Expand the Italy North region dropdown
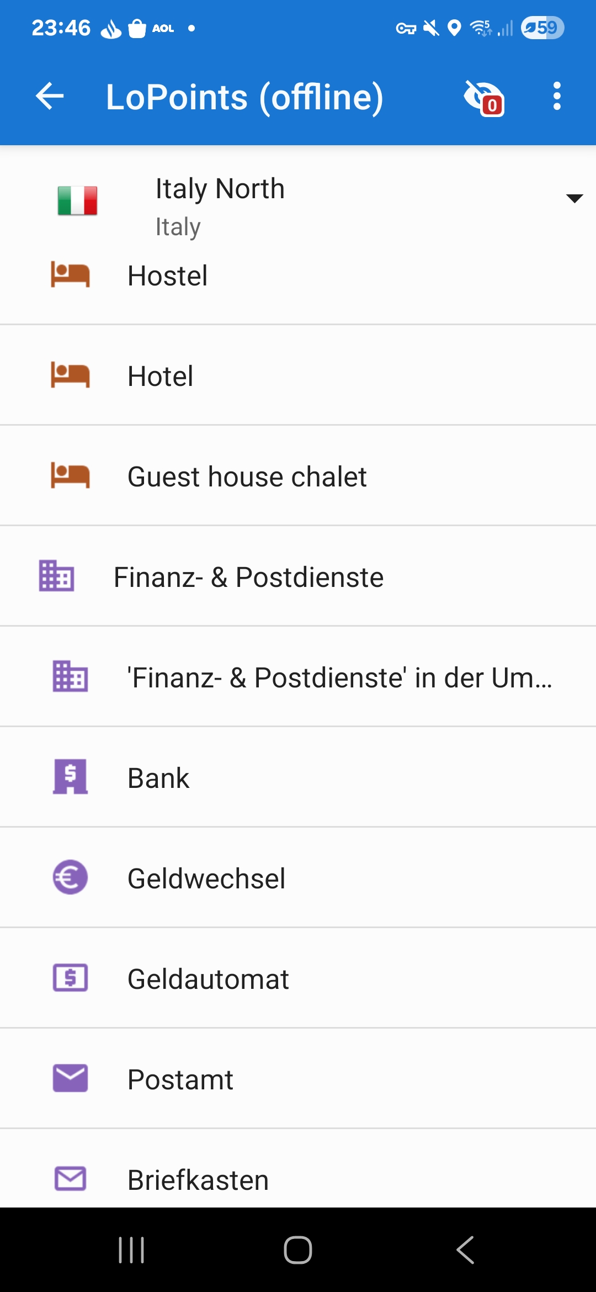The image size is (596, 1292). (574, 198)
